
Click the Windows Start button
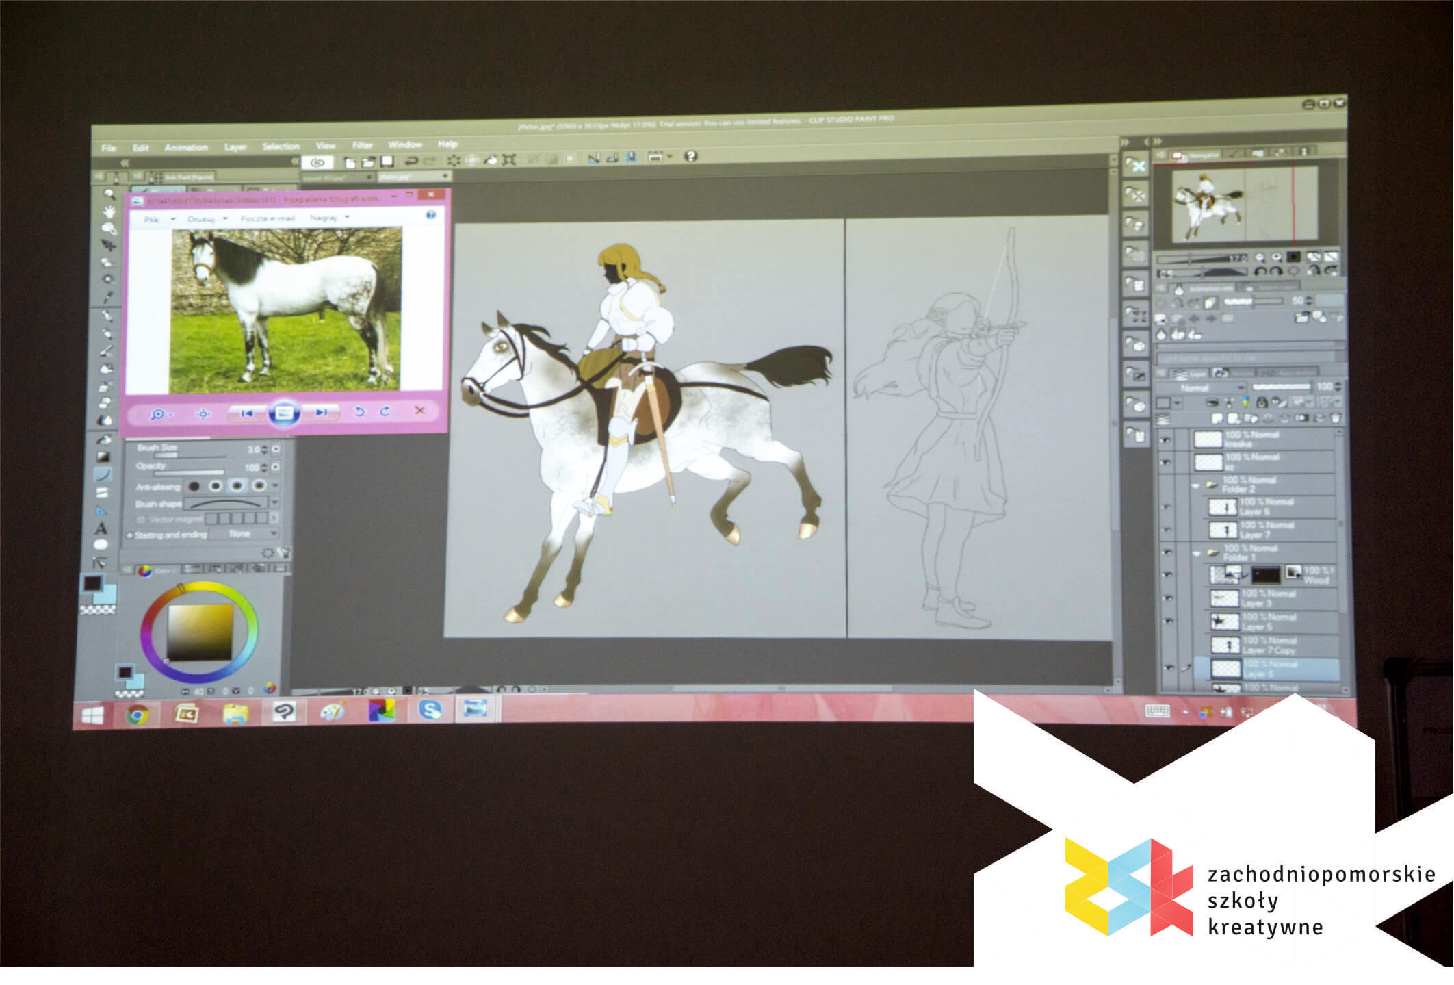click(x=92, y=716)
